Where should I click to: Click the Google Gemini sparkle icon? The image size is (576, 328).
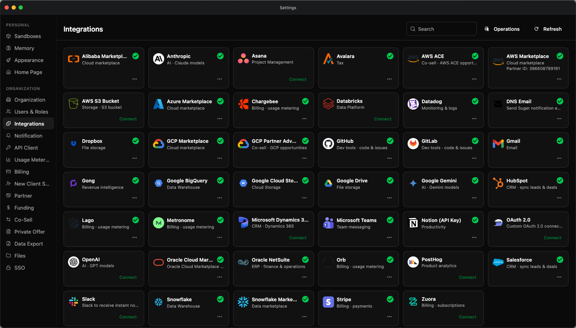coord(413,183)
